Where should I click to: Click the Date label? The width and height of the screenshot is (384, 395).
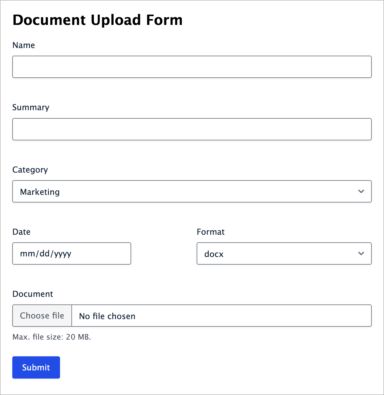click(x=21, y=232)
